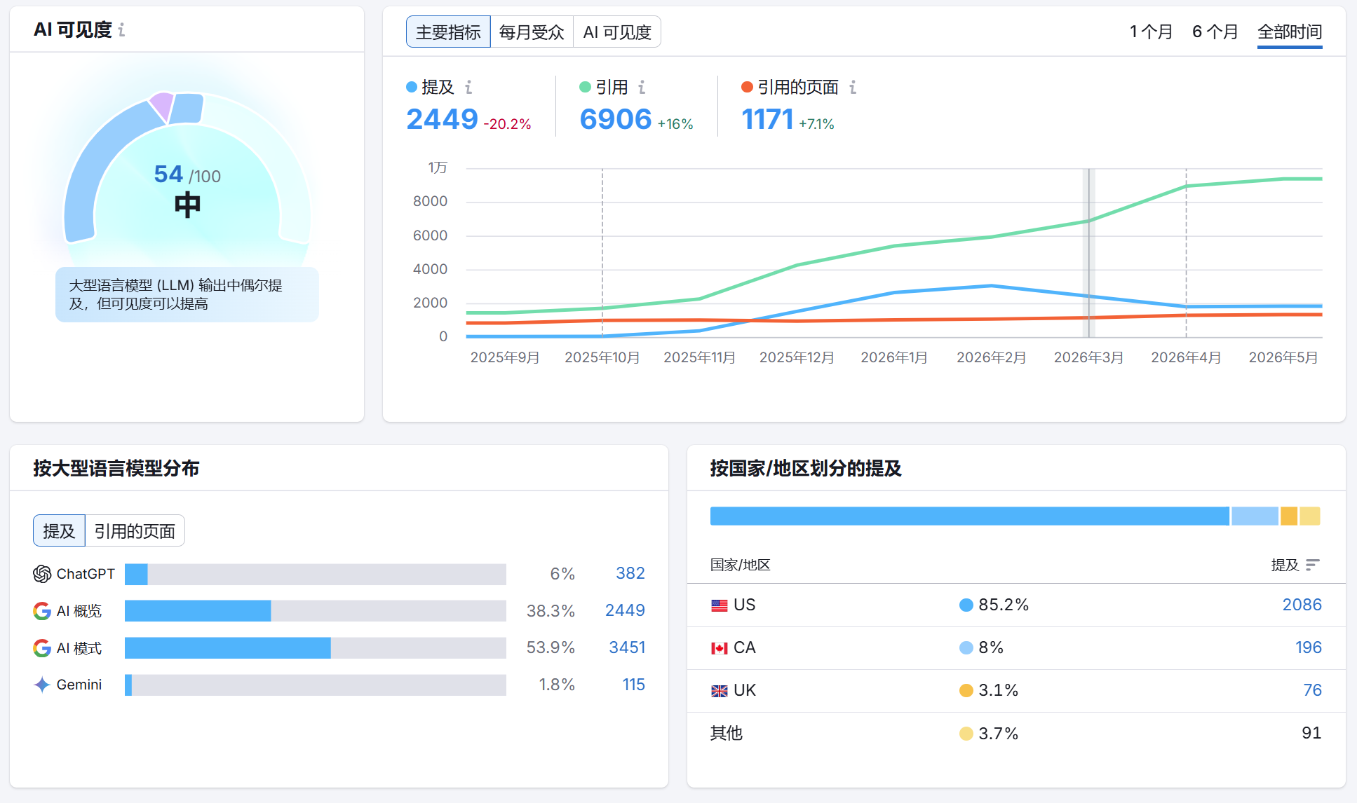Click the light blue CA segment of country bar
The width and height of the screenshot is (1357, 803).
pyautogui.click(x=1255, y=516)
